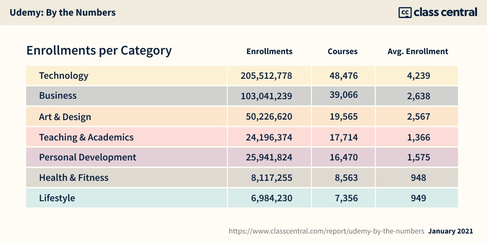Select the Personal Development row label

pyautogui.click(x=88, y=157)
